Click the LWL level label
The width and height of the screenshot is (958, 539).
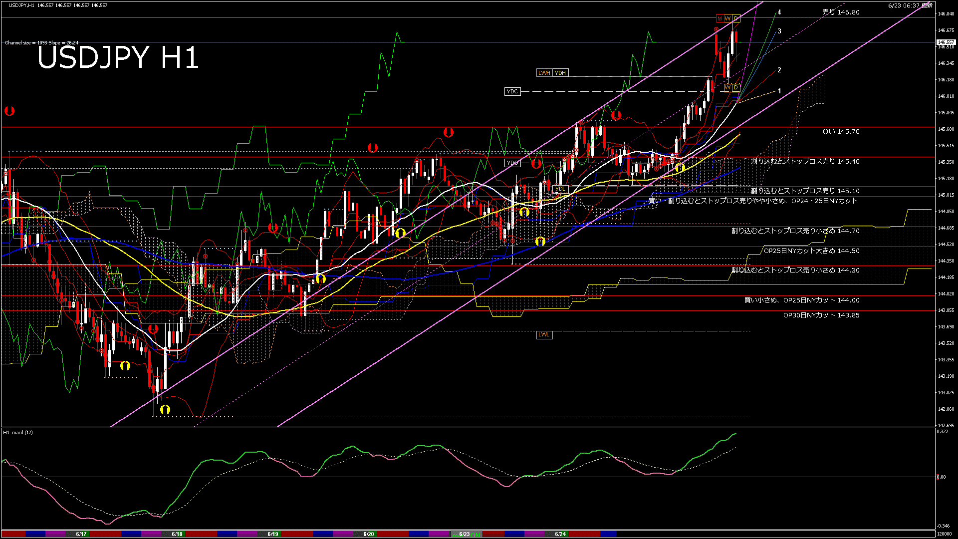coord(544,334)
